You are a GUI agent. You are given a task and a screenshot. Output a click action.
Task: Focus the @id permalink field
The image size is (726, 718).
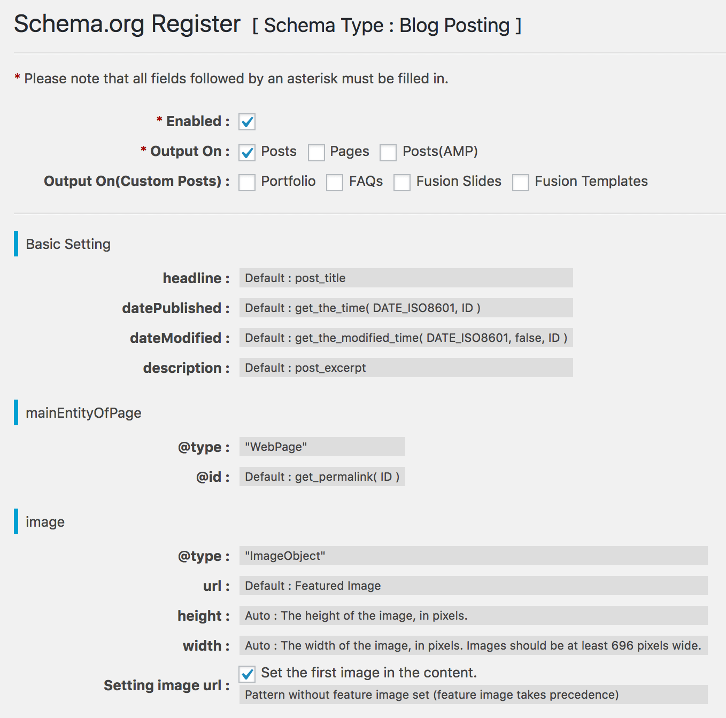(322, 477)
